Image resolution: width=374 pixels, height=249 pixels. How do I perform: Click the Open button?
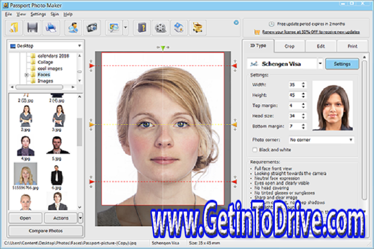pyautogui.click(x=25, y=218)
